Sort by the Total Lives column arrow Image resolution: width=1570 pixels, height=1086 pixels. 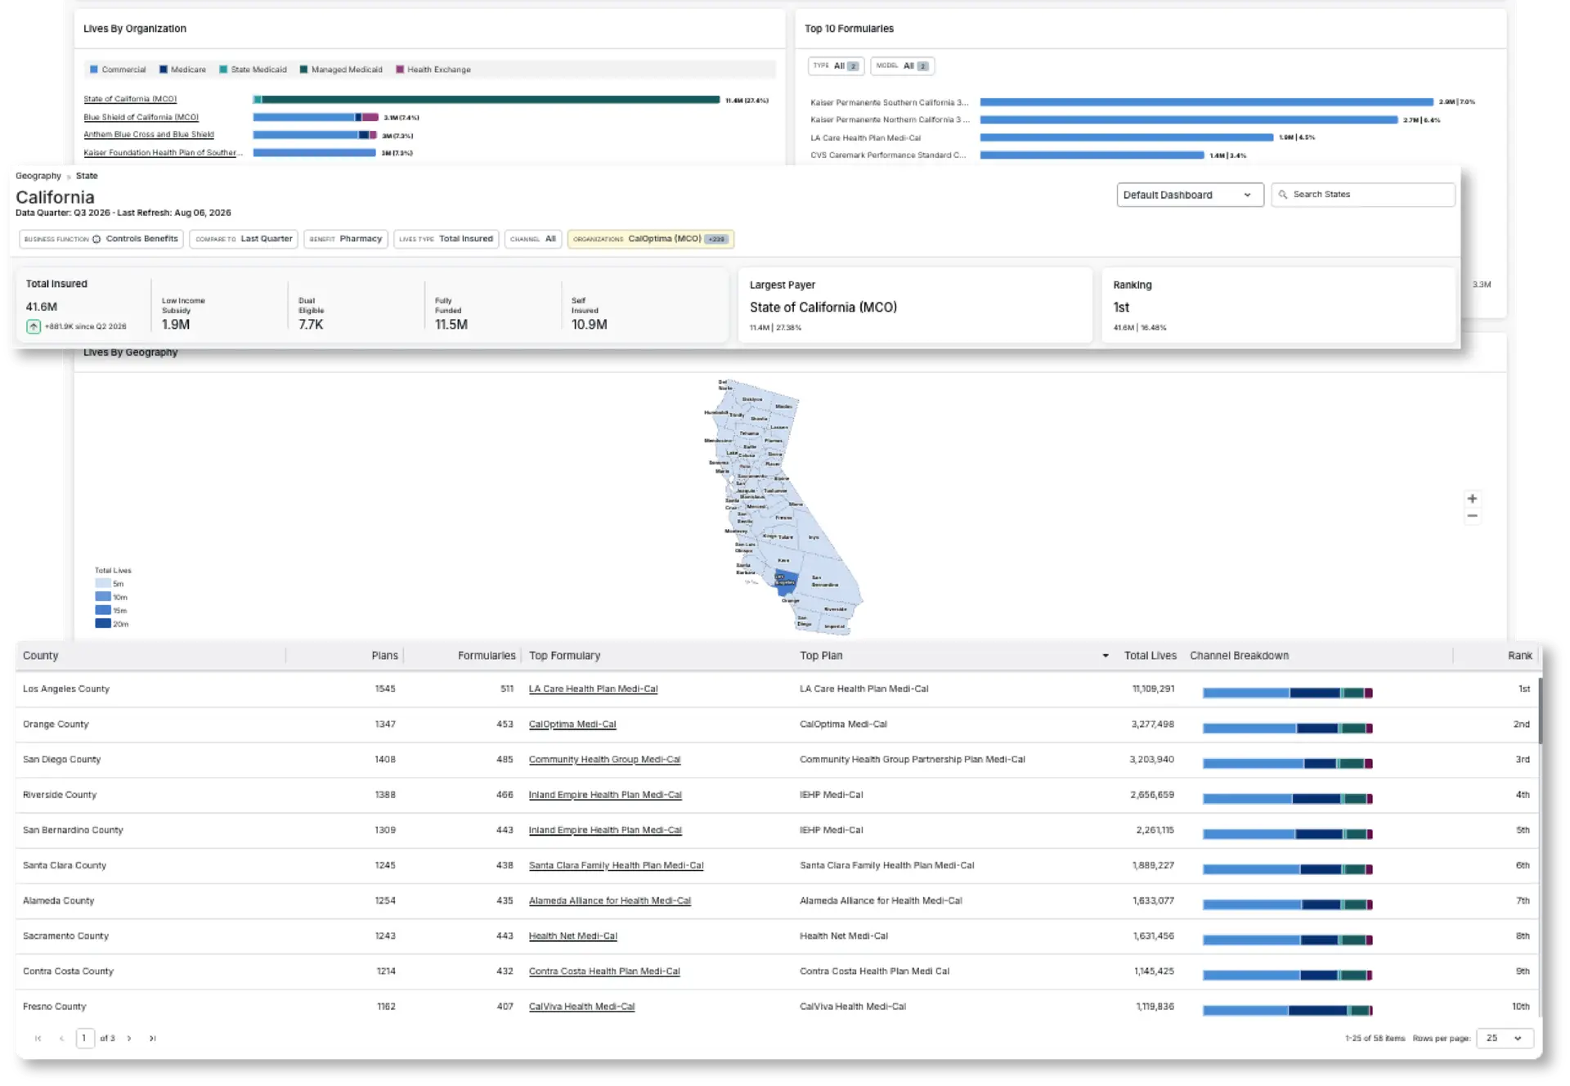[1106, 656]
